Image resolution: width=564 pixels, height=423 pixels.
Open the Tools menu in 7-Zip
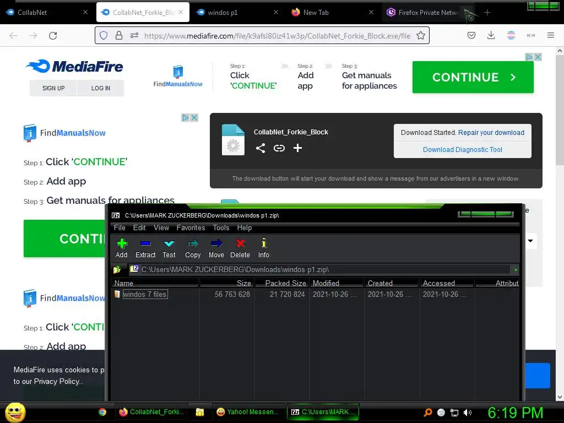[221, 227]
